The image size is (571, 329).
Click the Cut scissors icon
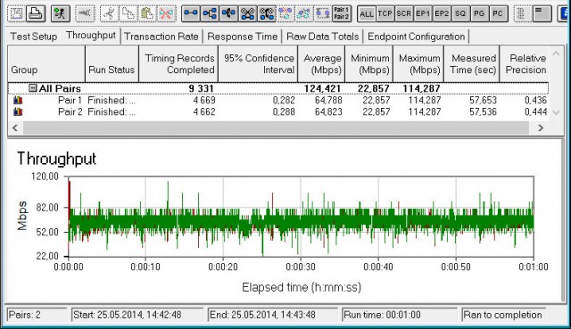click(x=109, y=13)
